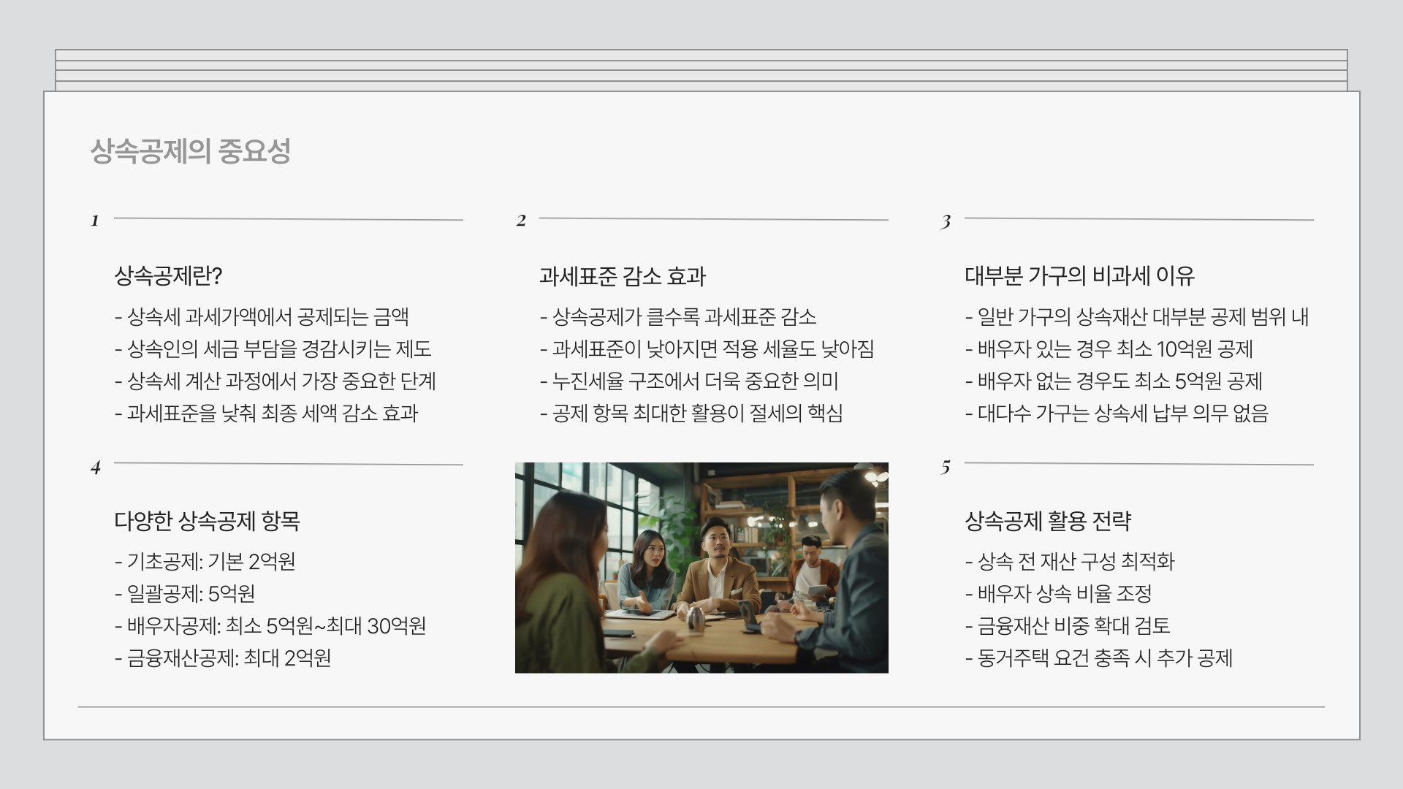1403x789 pixels.
Task: Click bullet 동거주택 요건 충족 시 추가 공제
Action: (1098, 657)
